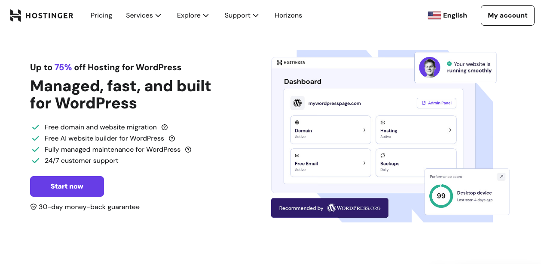541x264 pixels.
Task: Switch to the Pricing menu item
Action: [101, 15]
